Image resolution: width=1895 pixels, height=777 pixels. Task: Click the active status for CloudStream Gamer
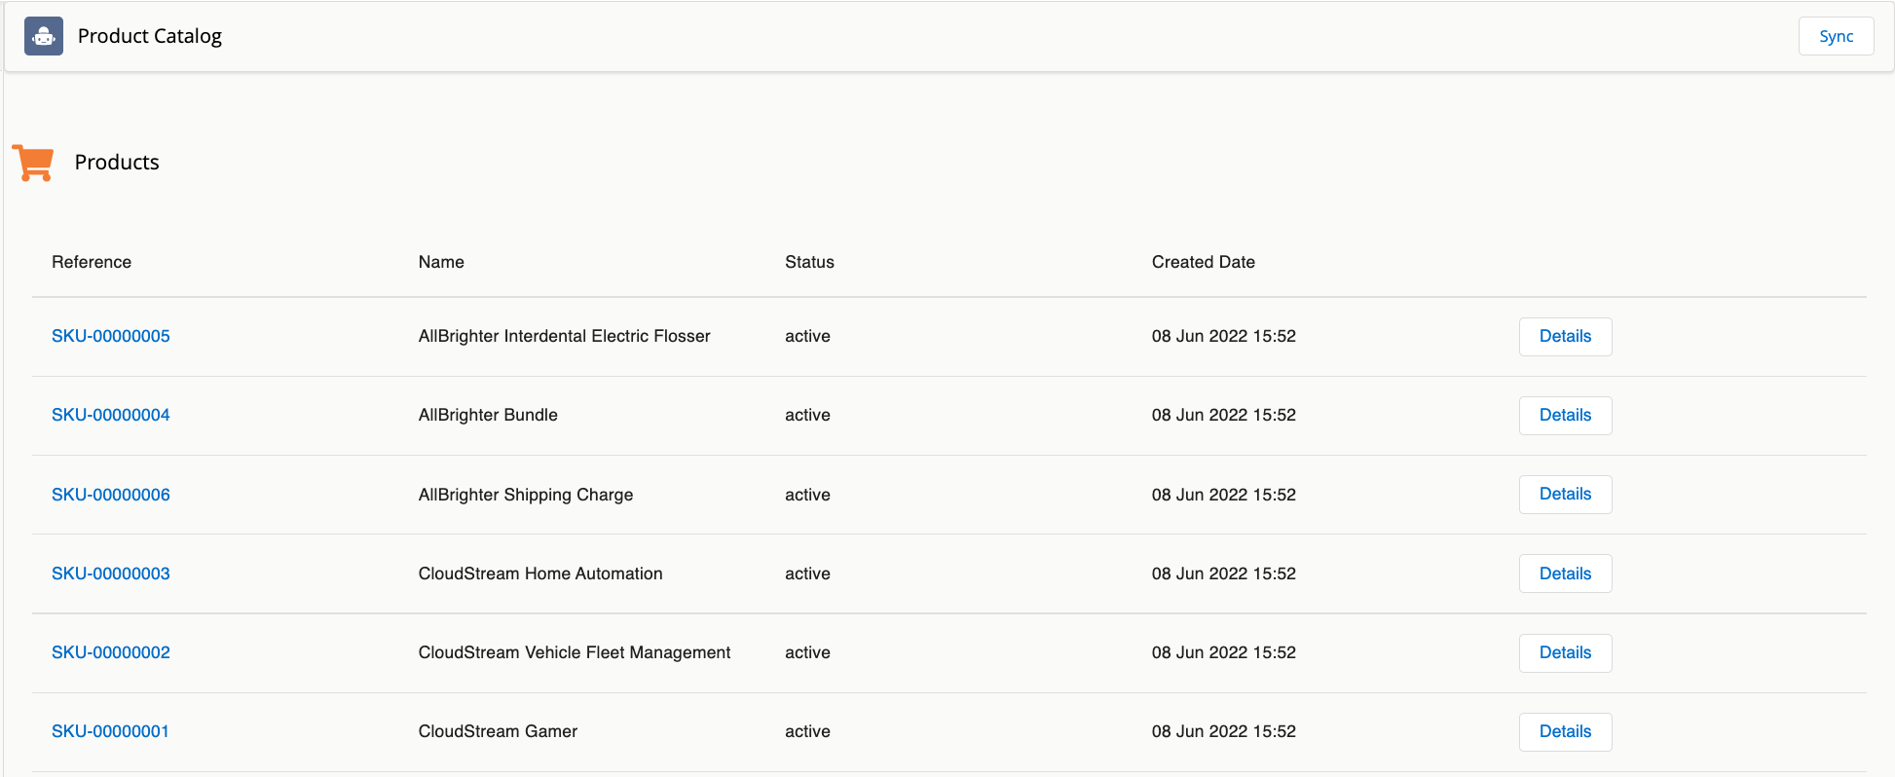(x=807, y=731)
